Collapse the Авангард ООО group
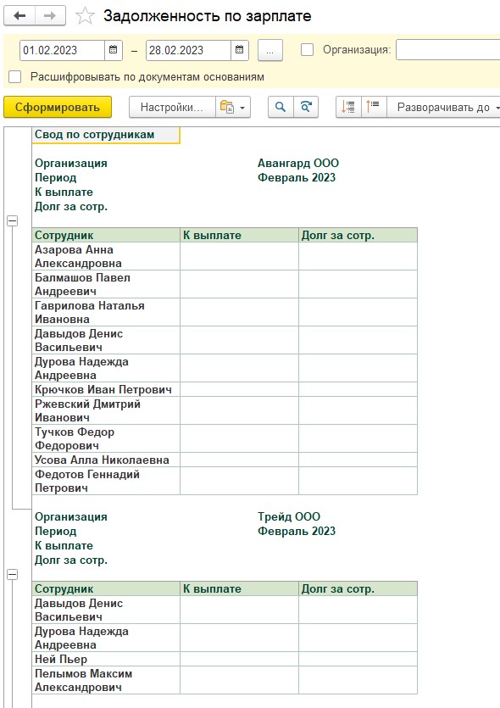The width and height of the screenshot is (500, 708). pos(13,221)
